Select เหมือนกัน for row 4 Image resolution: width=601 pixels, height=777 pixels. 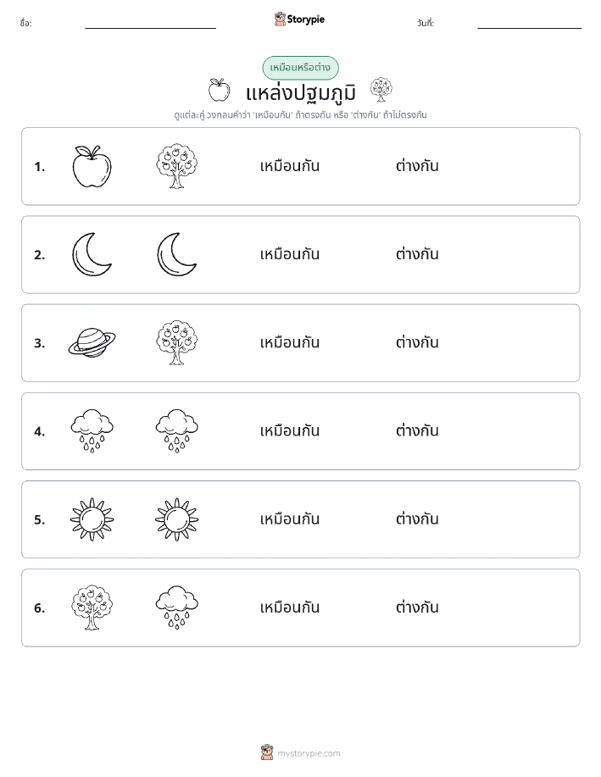coord(290,430)
